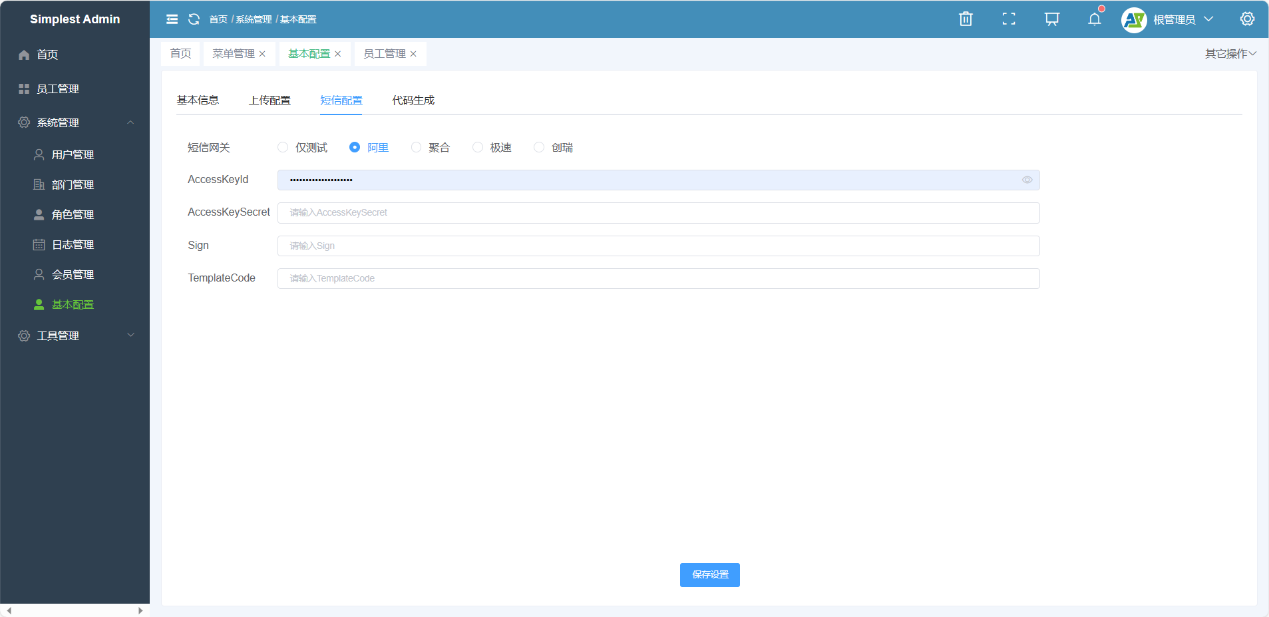Collapse the 系统管理 sidebar menu
The width and height of the screenshot is (1269, 617).
pos(75,122)
